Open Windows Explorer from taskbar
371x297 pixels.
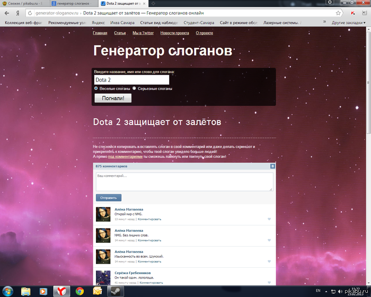point(26,291)
